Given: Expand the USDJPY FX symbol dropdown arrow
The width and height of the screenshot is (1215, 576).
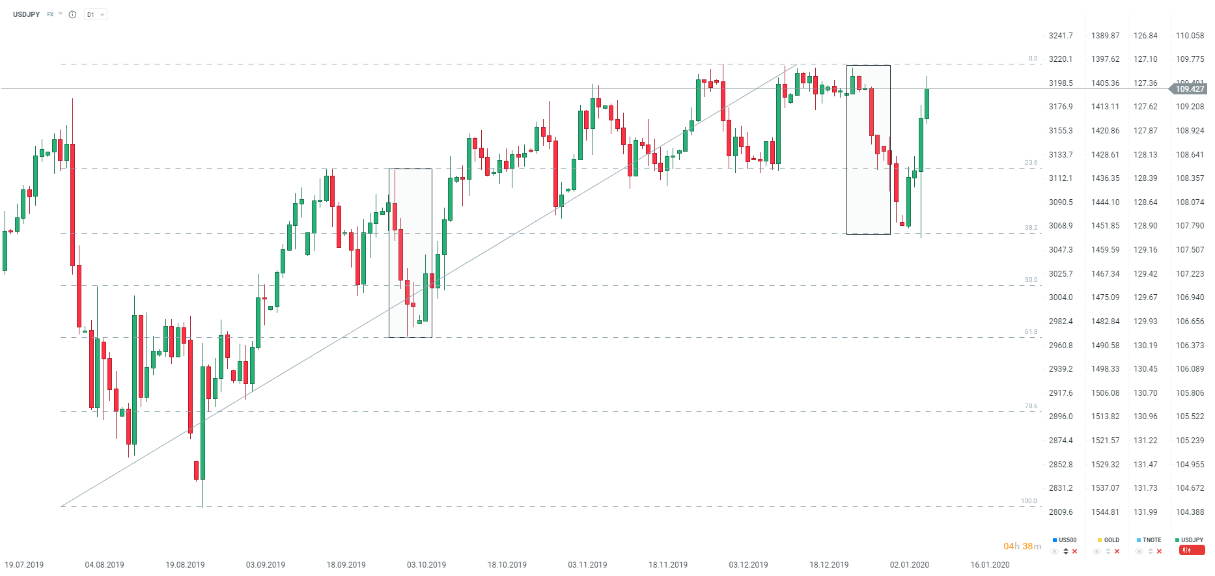Looking at the screenshot, I should tap(61, 14).
